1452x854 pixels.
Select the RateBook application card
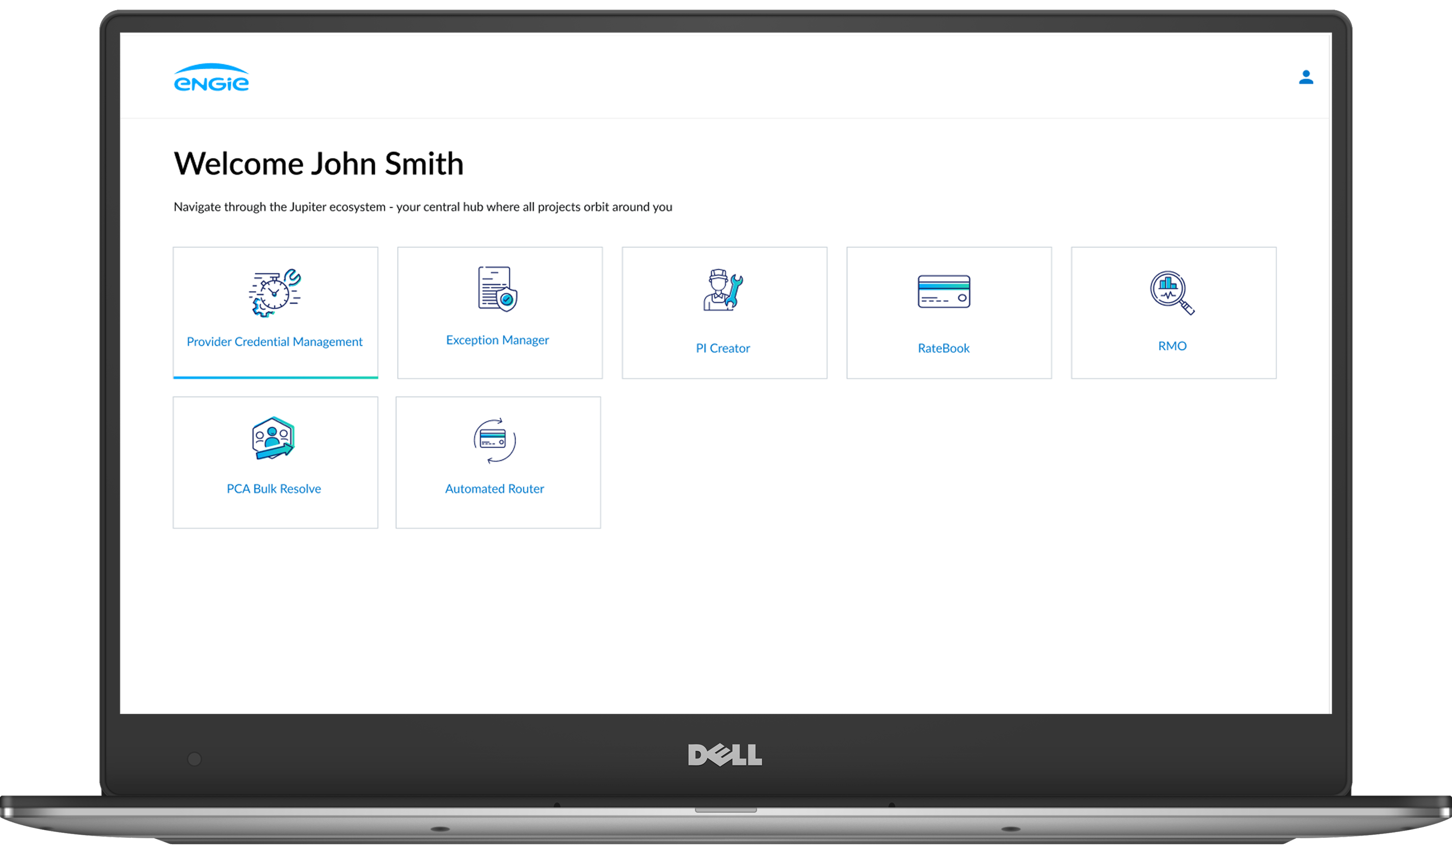coord(949,313)
